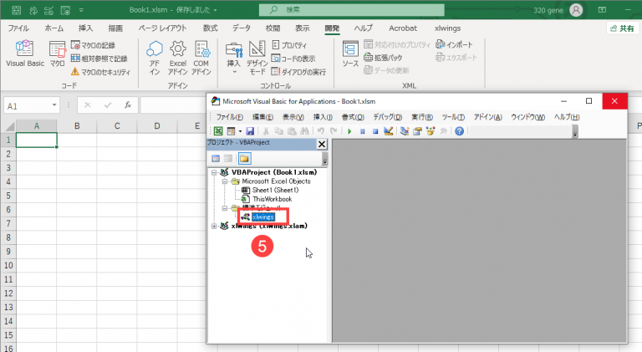Open Project Explorer icon in VBA toolbar
Screen dimensions: 642x352
(x=405, y=131)
